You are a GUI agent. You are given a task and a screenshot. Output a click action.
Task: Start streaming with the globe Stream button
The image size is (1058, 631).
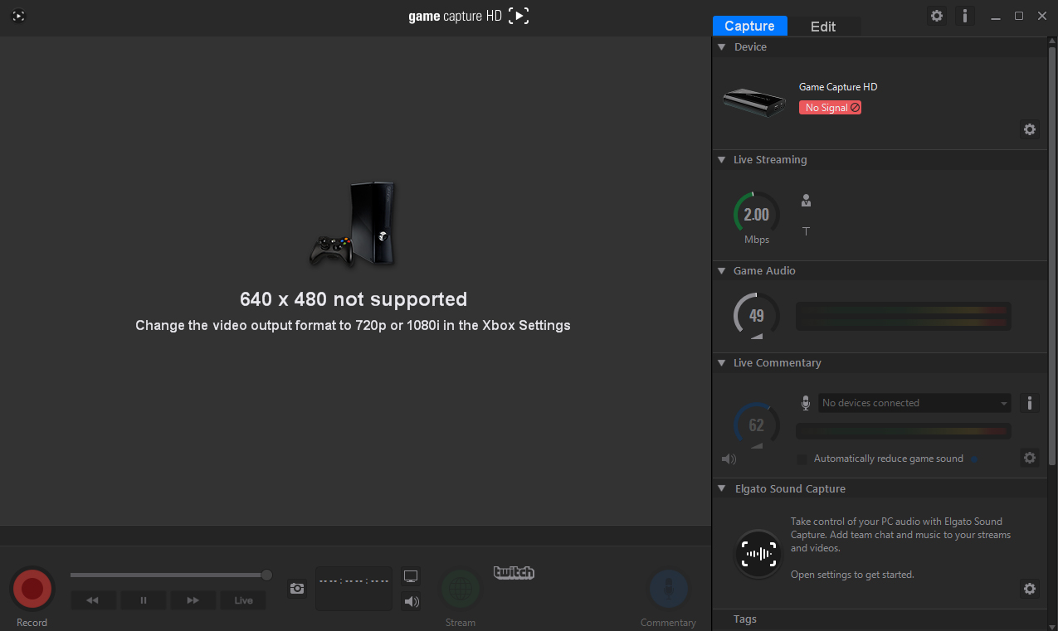click(x=461, y=589)
